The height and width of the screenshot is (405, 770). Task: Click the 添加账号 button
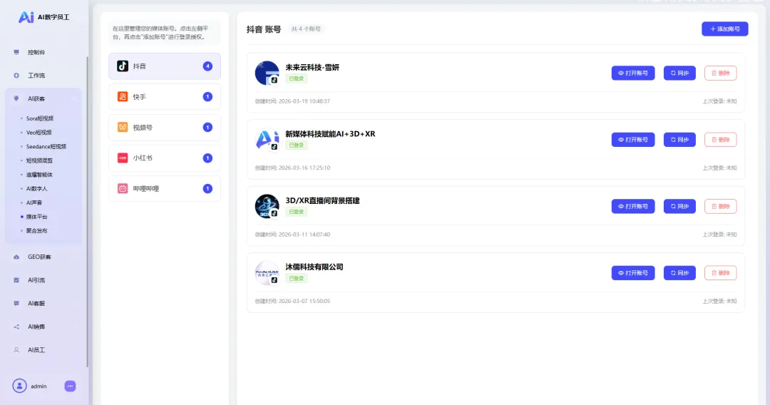[725, 29]
